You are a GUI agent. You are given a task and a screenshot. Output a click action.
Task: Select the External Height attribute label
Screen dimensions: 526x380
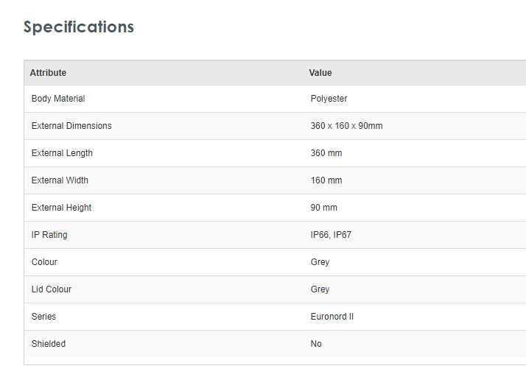[x=62, y=208]
